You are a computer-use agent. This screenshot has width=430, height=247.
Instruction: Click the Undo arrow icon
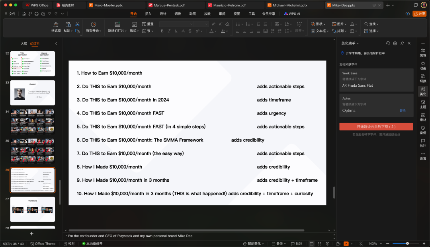point(49,14)
